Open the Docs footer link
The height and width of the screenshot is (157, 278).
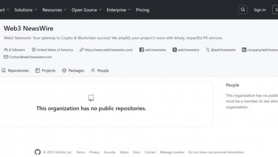click(x=137, y=152)
